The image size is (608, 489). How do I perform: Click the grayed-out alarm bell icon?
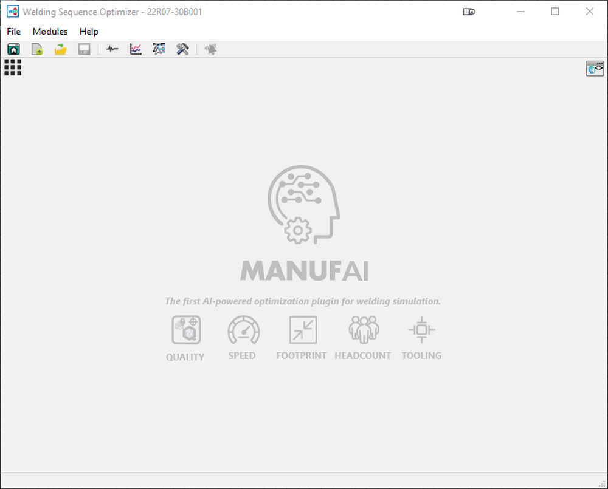pos(210,49)
